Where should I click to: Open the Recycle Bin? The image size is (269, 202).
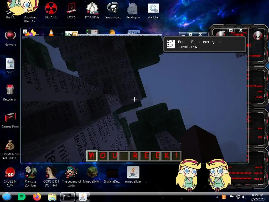[10, 93]
